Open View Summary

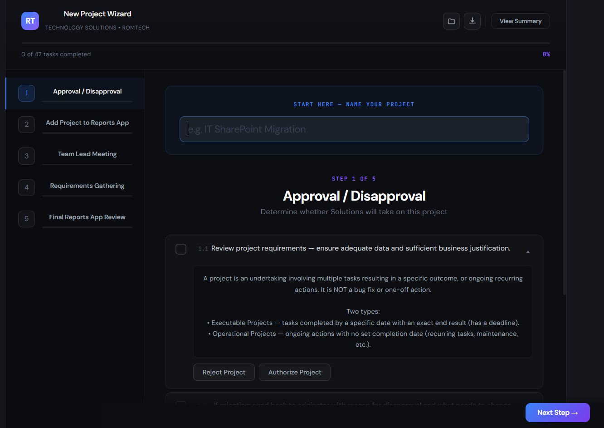pos(521,21)
